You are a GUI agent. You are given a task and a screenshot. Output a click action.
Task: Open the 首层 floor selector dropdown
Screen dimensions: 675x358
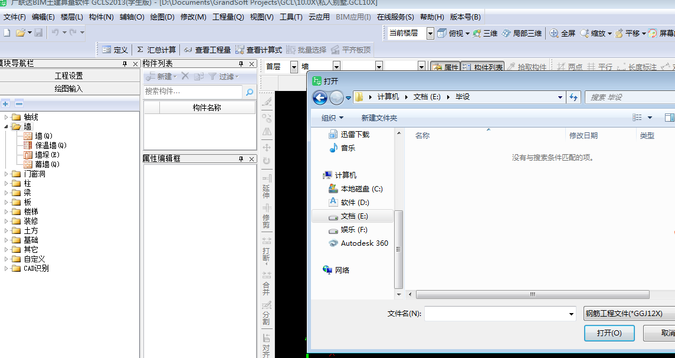(x=294, y=67)
